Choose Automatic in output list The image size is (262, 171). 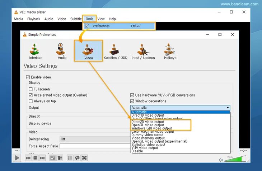point(180,112)
